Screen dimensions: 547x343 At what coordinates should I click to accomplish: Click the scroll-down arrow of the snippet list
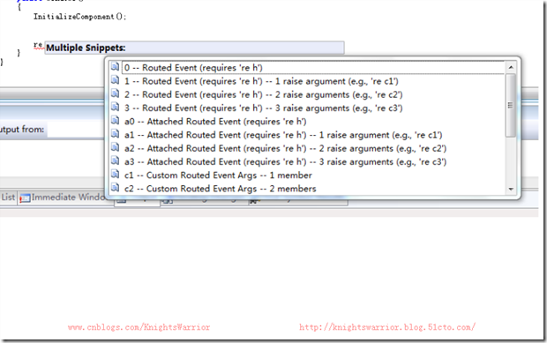[511, 189]
